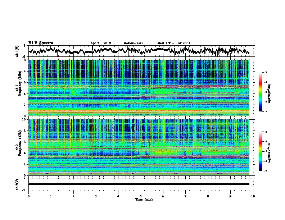
Task: Click the time axis tick label '7'
Action: [x=186, y=196]
